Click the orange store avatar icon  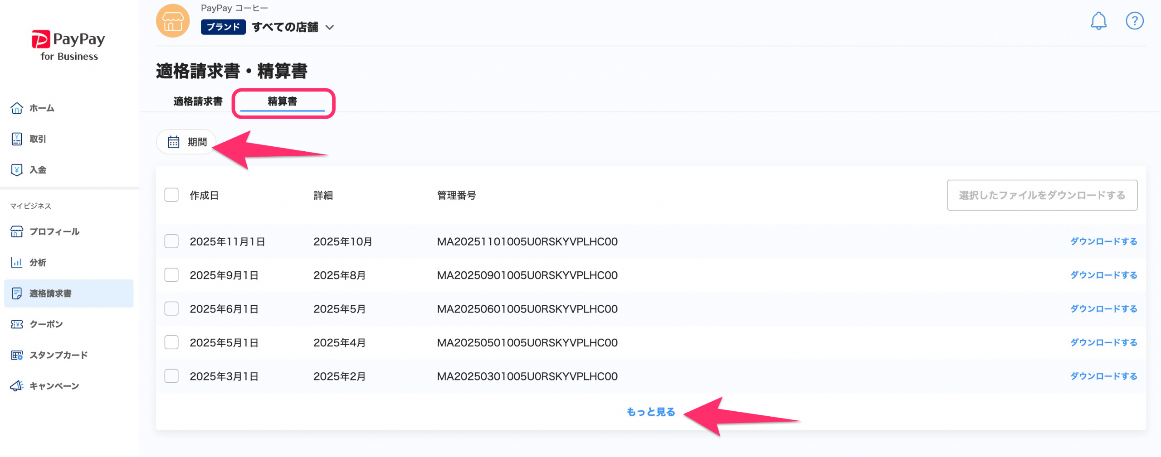172,21
